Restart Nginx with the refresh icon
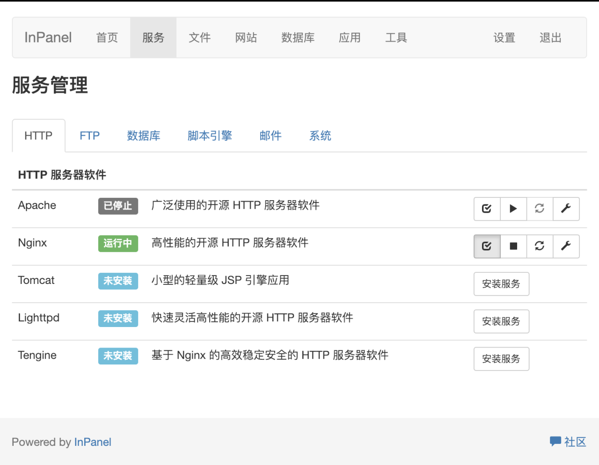Image resolution: width=599 pixels, height=465 pixels. (x=540, y=247)
